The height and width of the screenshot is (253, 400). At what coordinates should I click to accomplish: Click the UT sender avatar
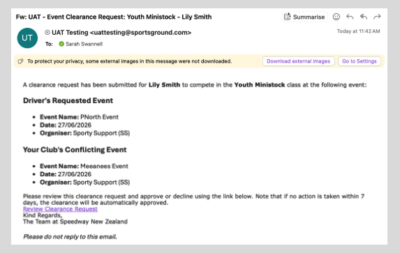pyautogui.click(x=27, y=38)
